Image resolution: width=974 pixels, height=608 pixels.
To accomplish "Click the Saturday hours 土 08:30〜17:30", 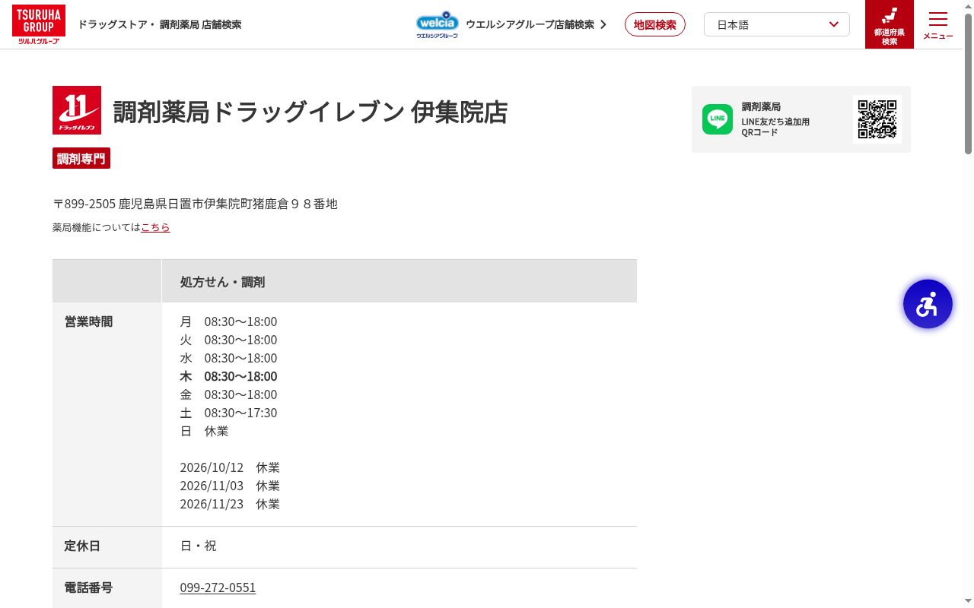I will 228,413.
